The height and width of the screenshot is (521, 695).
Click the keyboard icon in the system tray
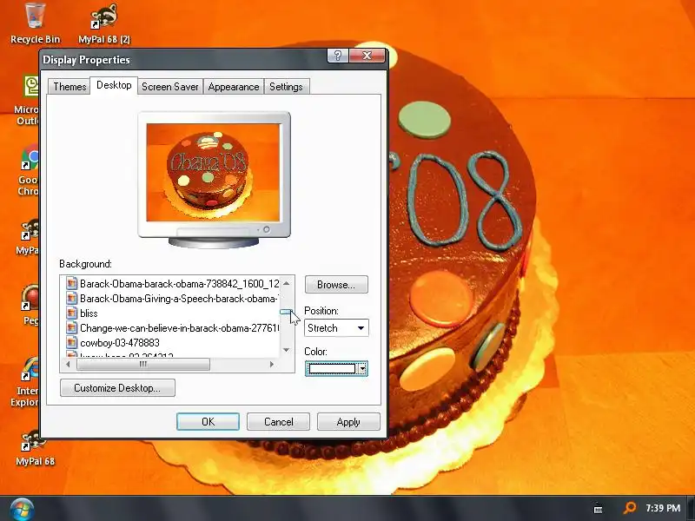[x=598, y=509]
